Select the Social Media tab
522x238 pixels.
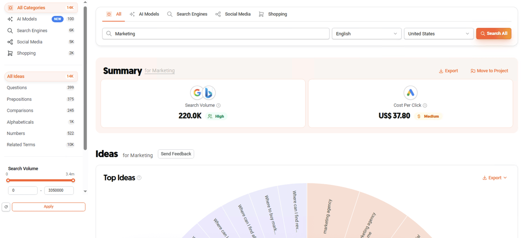[x=233, y=14]
